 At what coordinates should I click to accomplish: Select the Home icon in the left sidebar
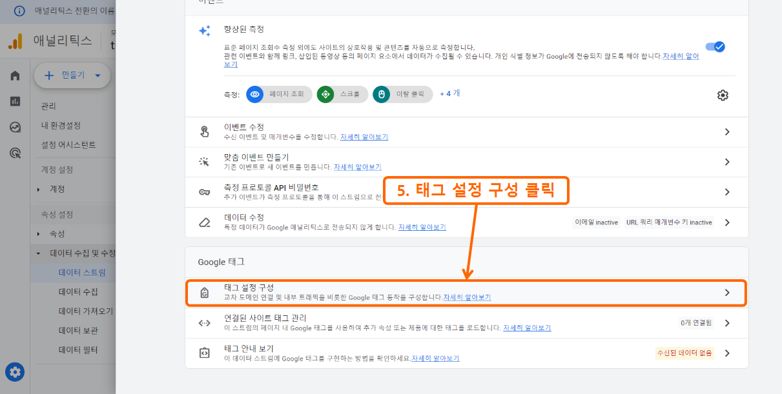point(15,75)
